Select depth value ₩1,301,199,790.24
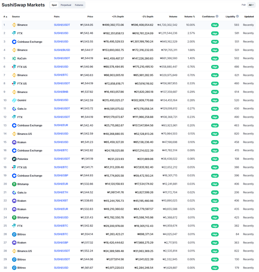Screen dimensions: 259x272 [x=142, y=42]
